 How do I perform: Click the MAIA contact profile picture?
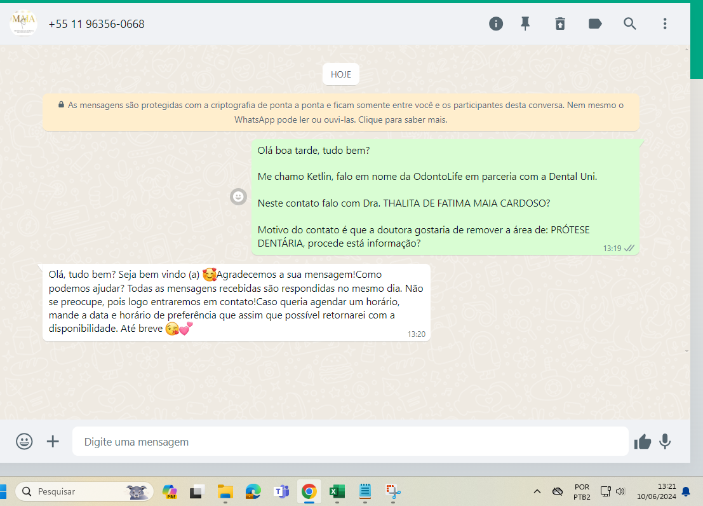[23, 23]
